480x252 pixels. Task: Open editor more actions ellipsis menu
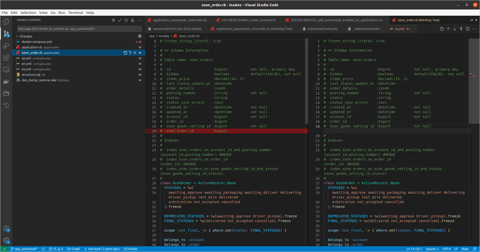tap(475, 29)
